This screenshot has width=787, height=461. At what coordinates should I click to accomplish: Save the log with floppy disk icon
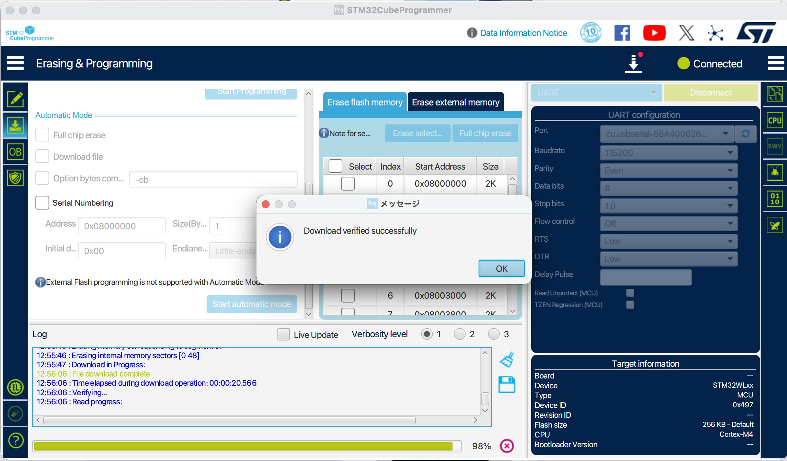(x=507, y=384)
